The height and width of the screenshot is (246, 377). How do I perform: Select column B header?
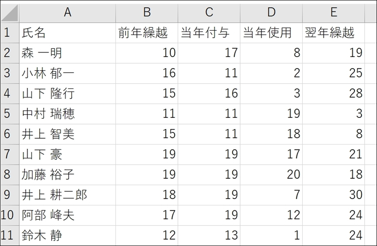[147, 12]
